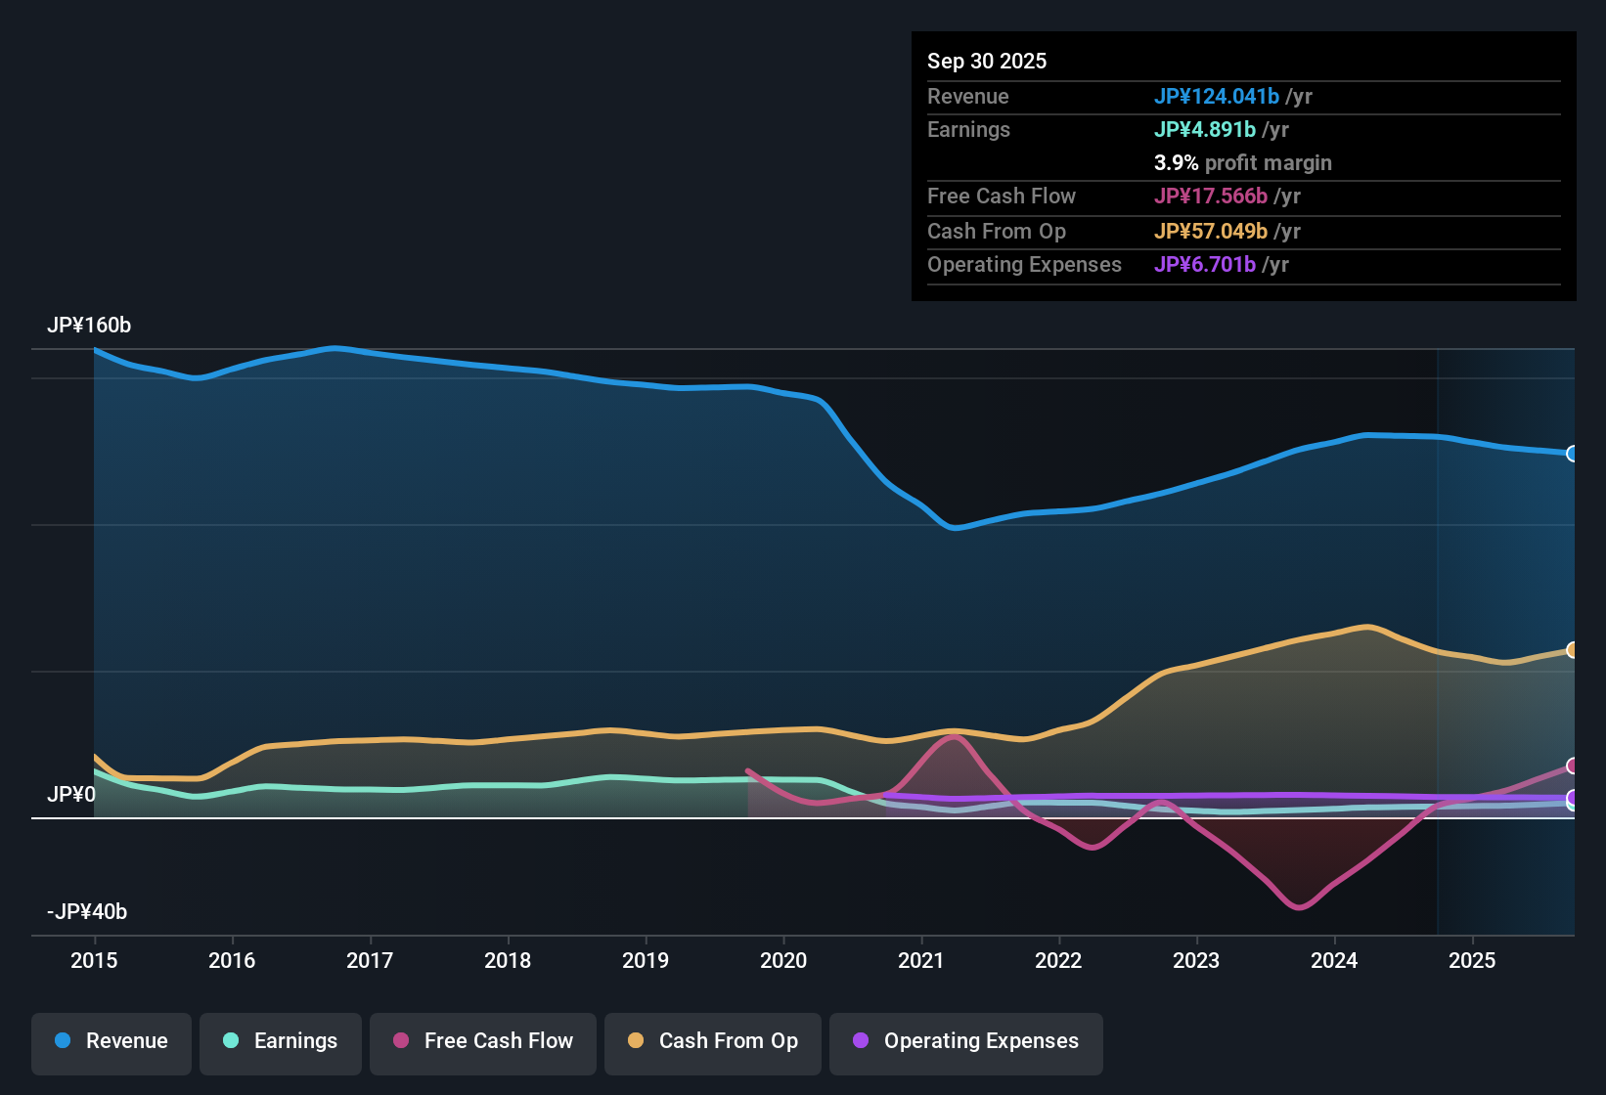Click the teal Earnings dot icon in legend
1606x1095 pixels.
click(231, 1041)
